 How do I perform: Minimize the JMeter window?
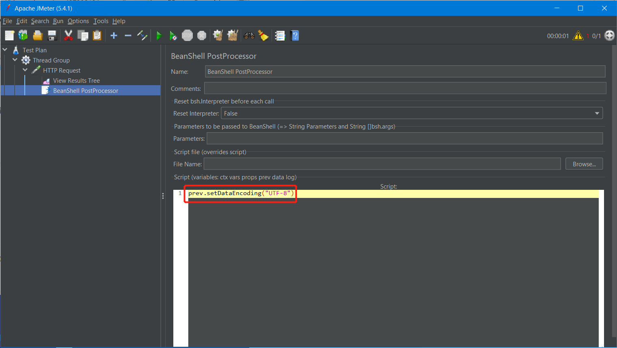pos(557,8)
